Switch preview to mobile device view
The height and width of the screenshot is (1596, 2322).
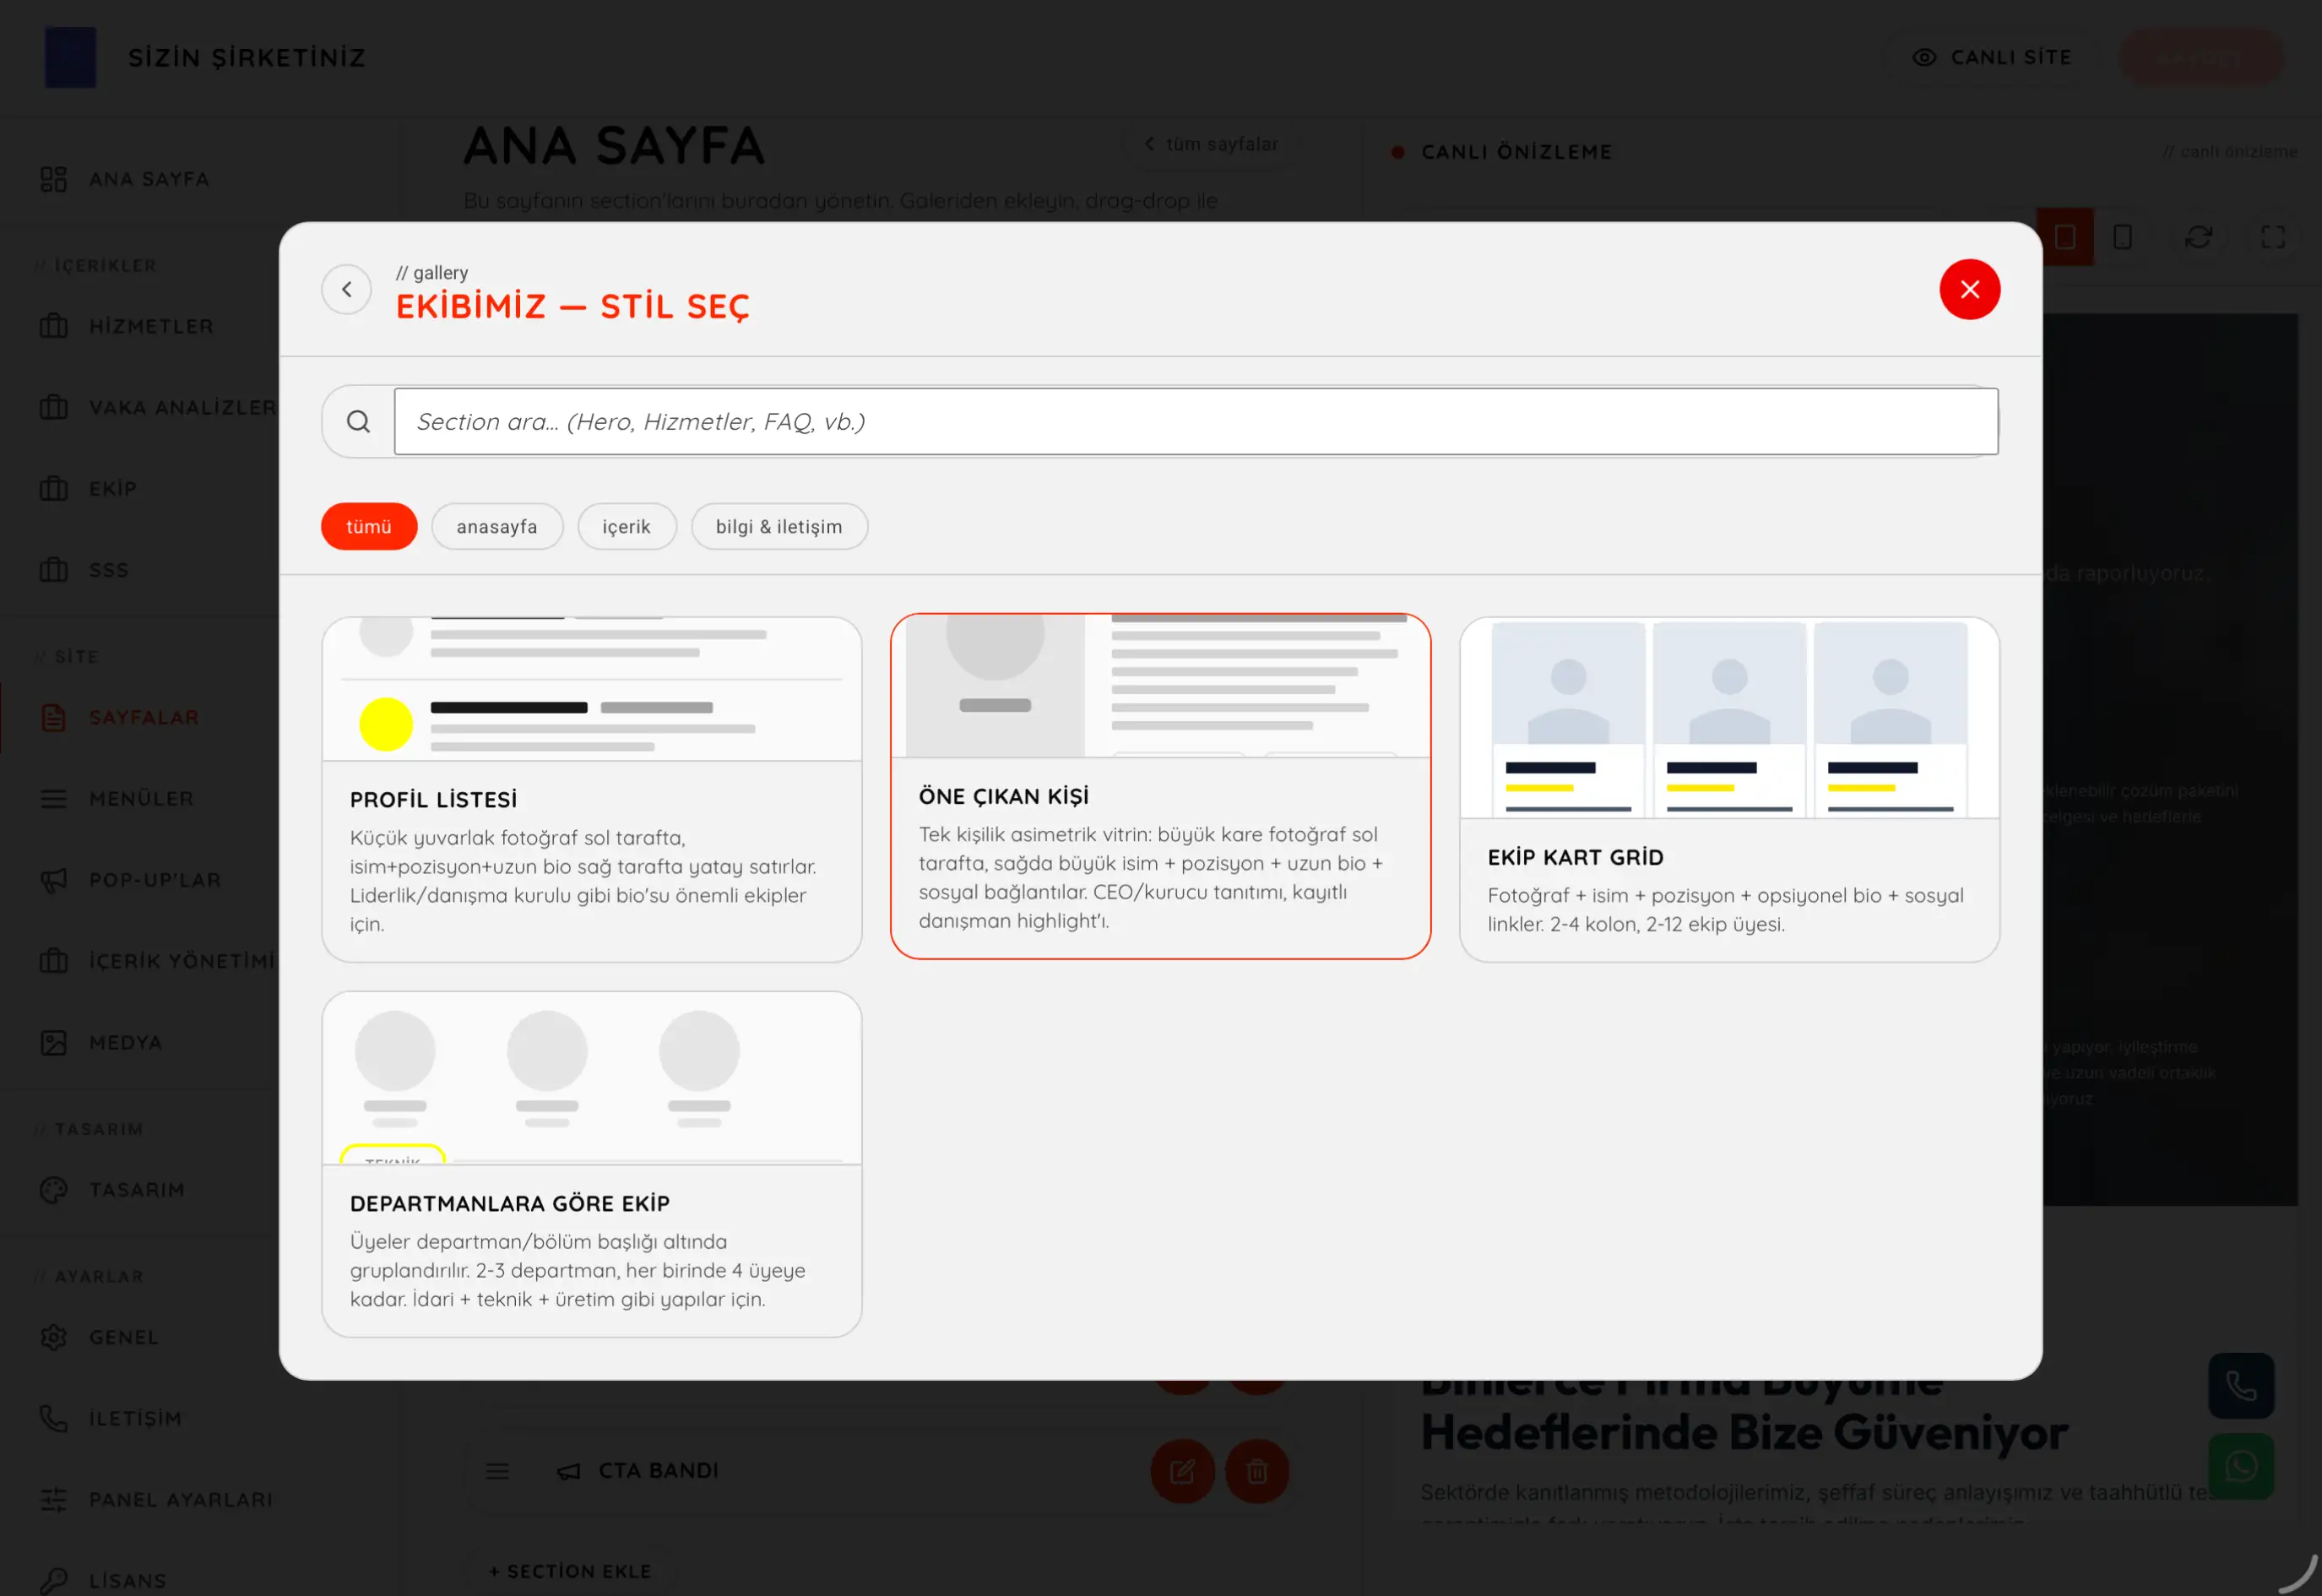(x=2122, y=237)
